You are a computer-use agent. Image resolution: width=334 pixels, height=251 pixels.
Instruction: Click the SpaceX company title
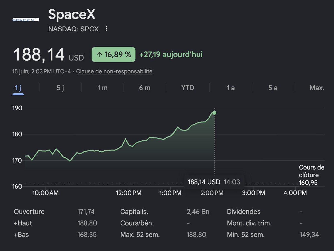pyautogui.click(x=72, y=14)
